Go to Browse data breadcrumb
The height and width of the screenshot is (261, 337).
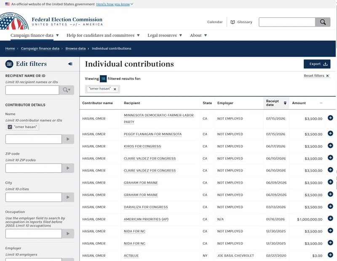point(75,48)
